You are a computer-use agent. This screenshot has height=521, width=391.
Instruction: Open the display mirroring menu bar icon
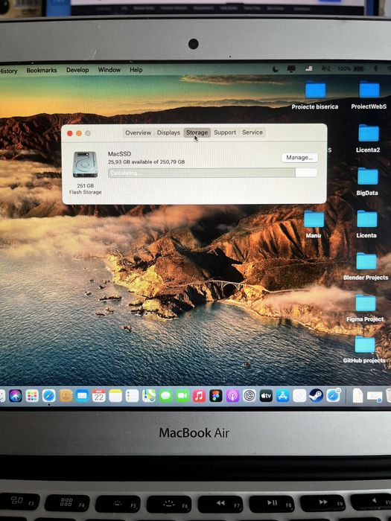[291, 68]
